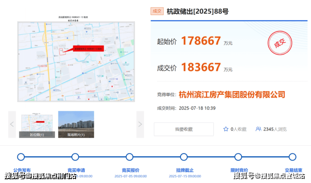Viewport: 311px width, 183px height.
Task: Click the star icon beside 0人收藏
Action: [x=226, y=129]
